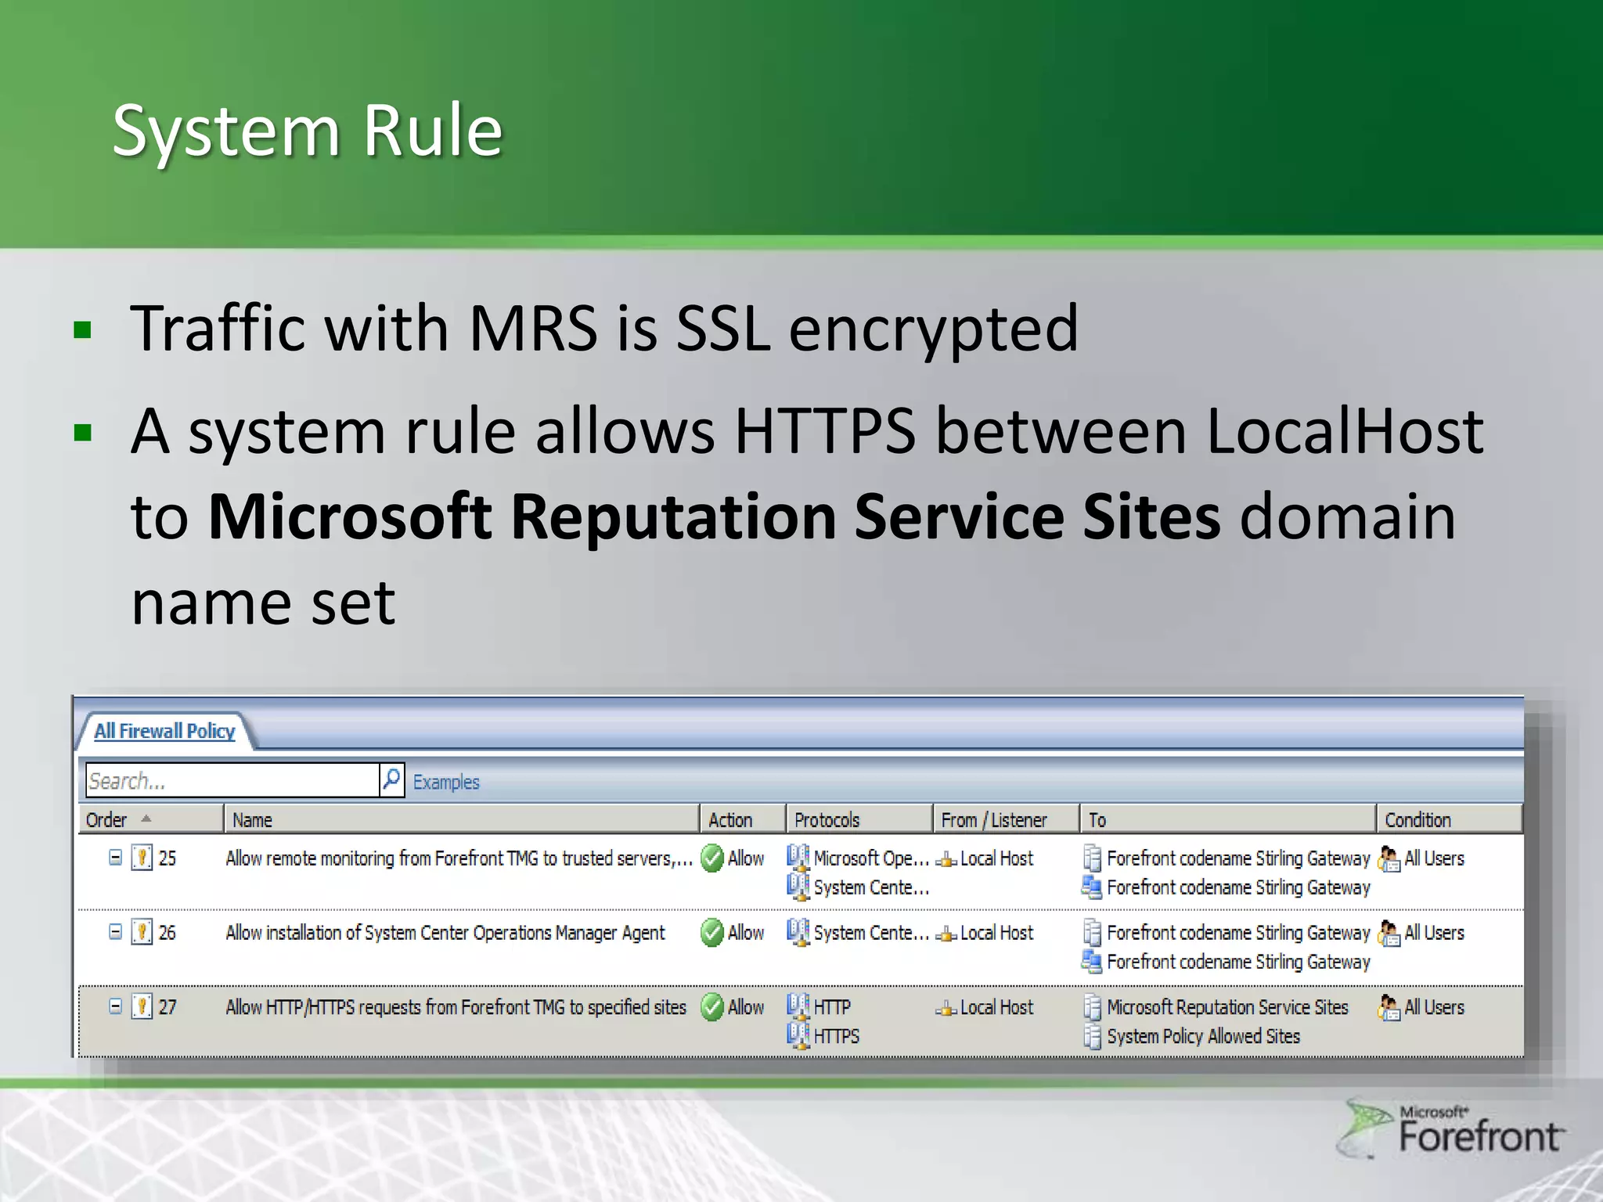The width and height of the screenshot is (1603, 1202).
Task: Collapse rule 26 row
Action: pos(115,932)
